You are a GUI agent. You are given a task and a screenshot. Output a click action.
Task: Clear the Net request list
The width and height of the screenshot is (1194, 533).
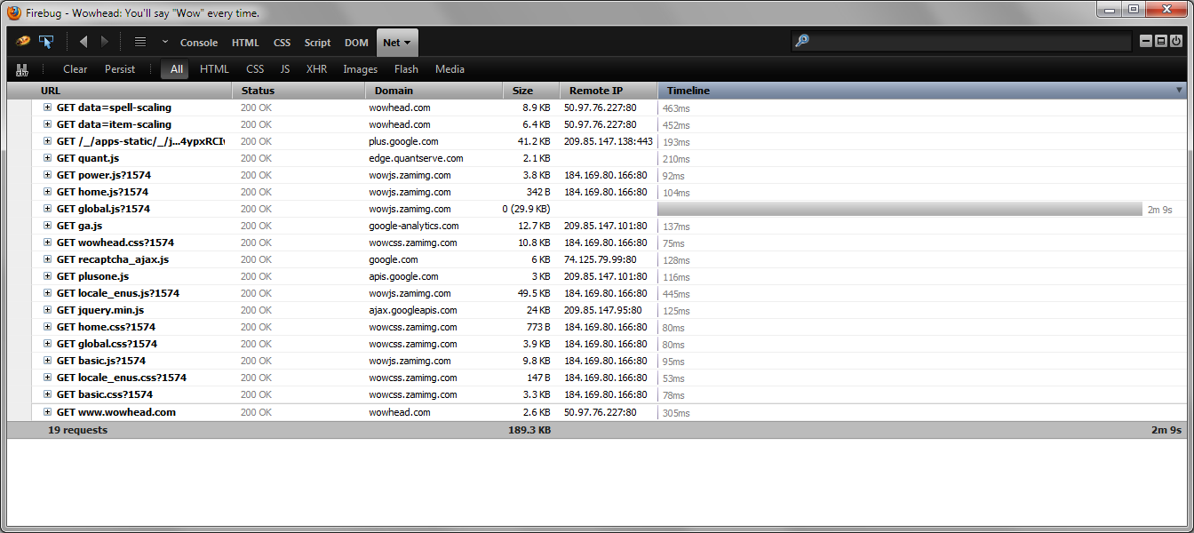76,69
